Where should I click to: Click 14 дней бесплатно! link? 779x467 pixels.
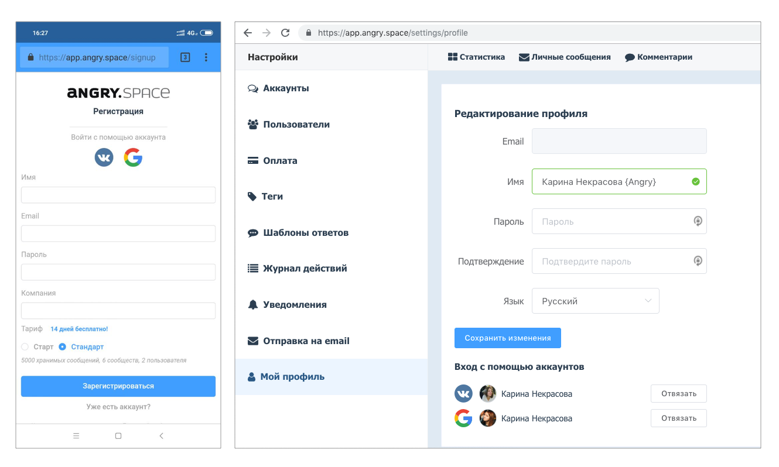tap(79, 329)
